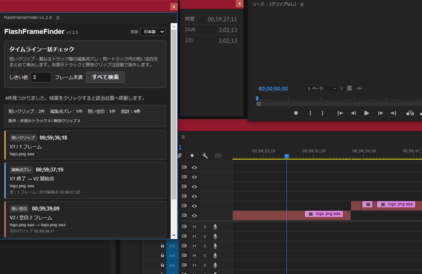Click the FlashFrameFinder scrollbar down arrow
Viewport: 422px width, 274px height.
174,236
